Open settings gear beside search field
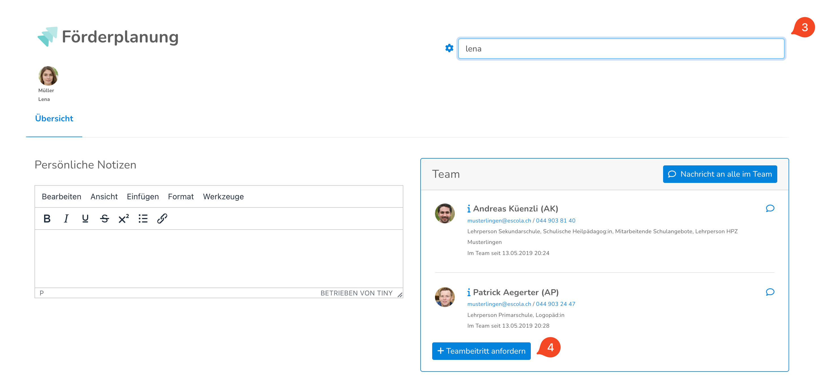 (x=449, y=48)
